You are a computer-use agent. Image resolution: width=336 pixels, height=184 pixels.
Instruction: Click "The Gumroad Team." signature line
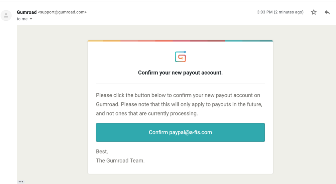120,161
